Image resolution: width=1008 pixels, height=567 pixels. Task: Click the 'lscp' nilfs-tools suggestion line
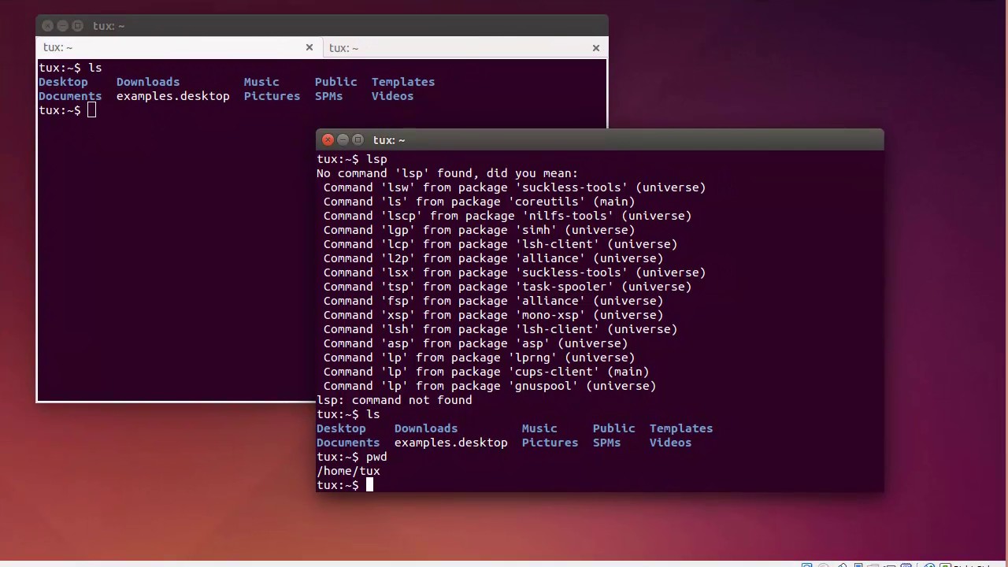coord(508,216)
